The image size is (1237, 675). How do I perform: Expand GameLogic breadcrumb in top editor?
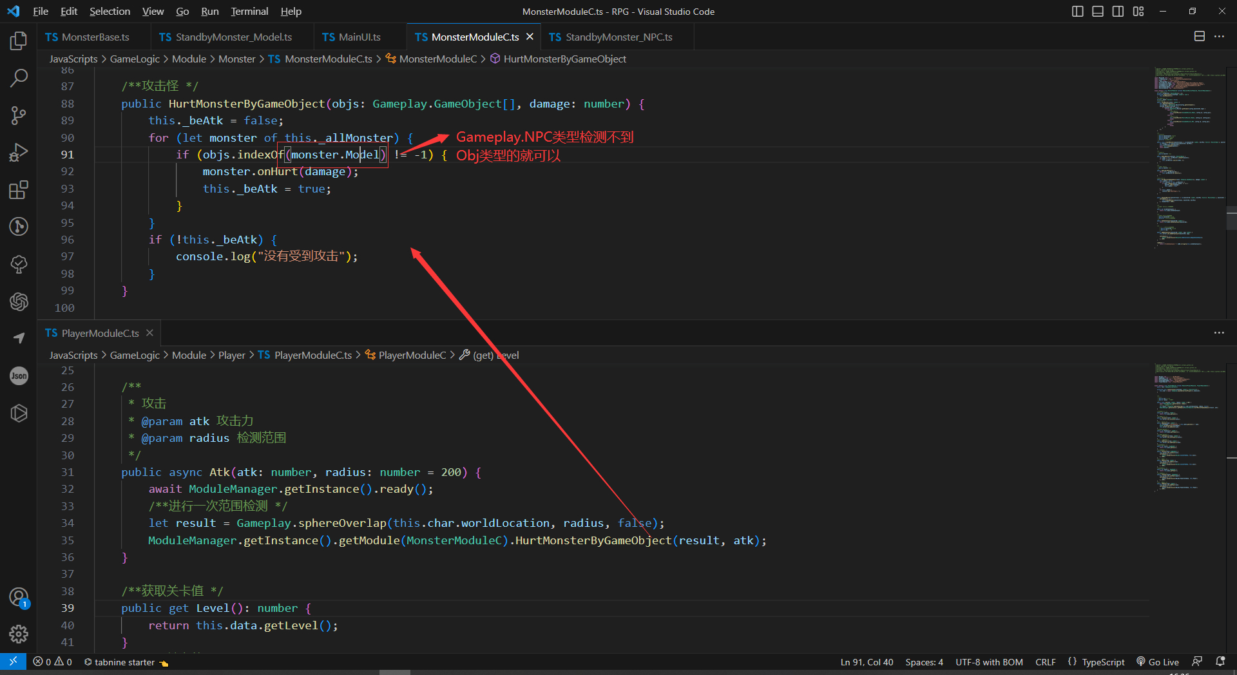coord(135,59)
